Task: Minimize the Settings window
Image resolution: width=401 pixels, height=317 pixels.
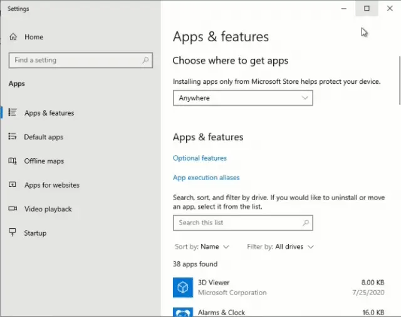Action: pos(344,8)
